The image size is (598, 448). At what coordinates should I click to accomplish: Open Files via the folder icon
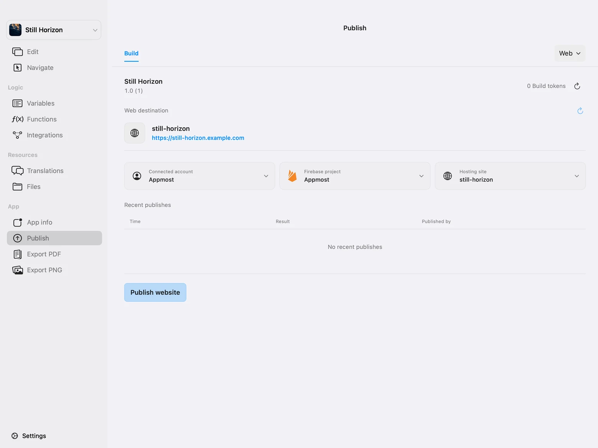click(18, 187)
